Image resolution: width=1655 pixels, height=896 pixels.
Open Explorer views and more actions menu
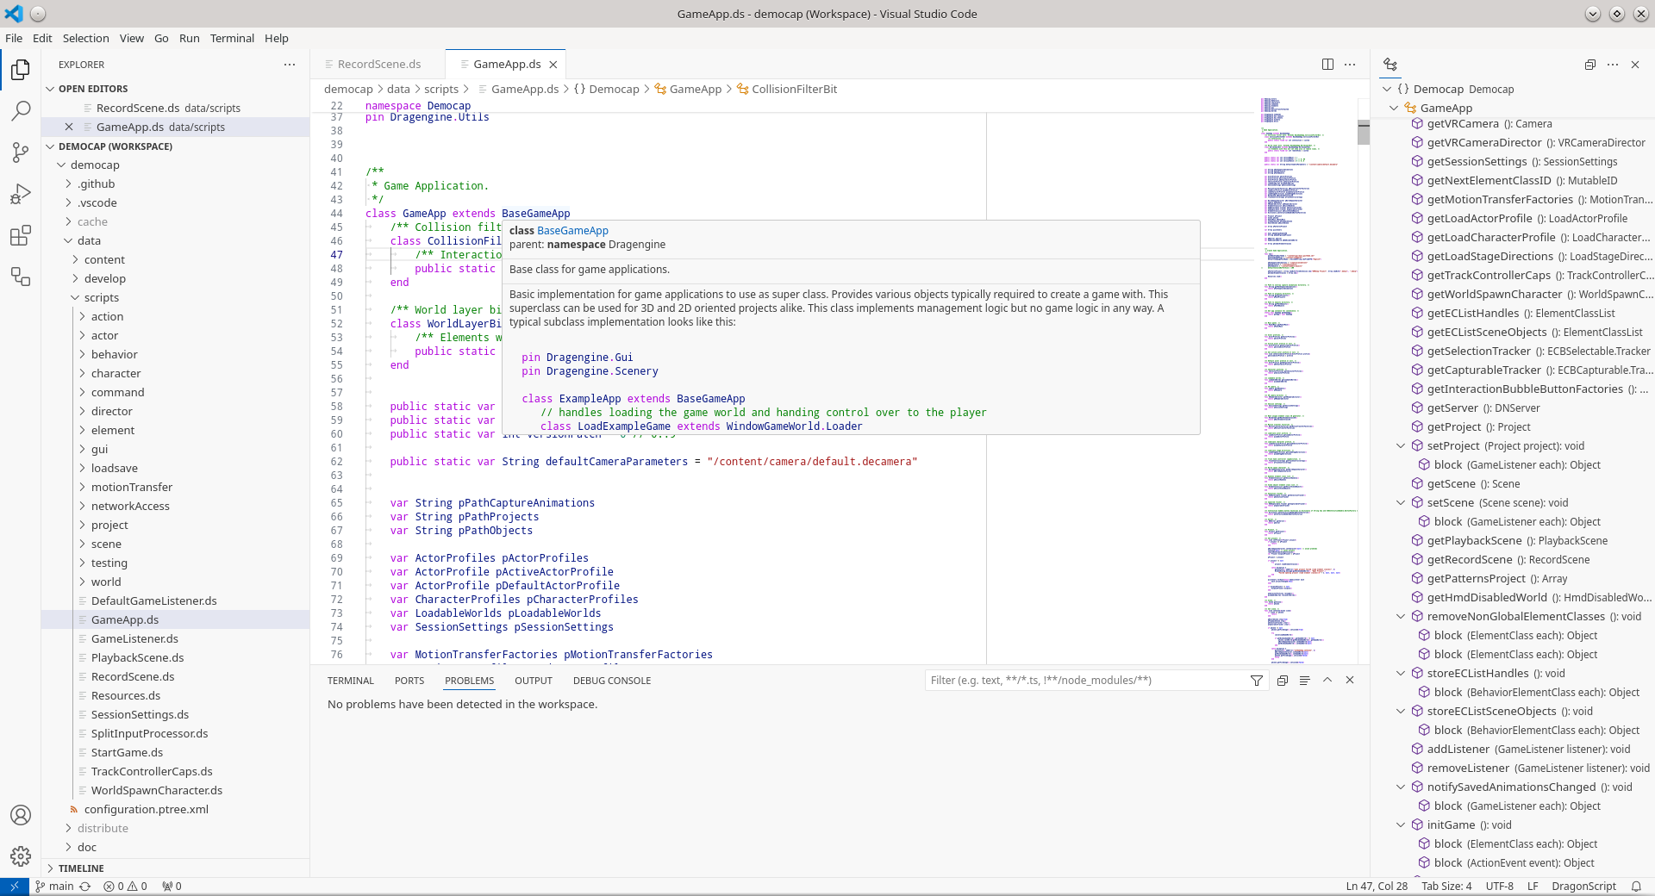[290, 65]
